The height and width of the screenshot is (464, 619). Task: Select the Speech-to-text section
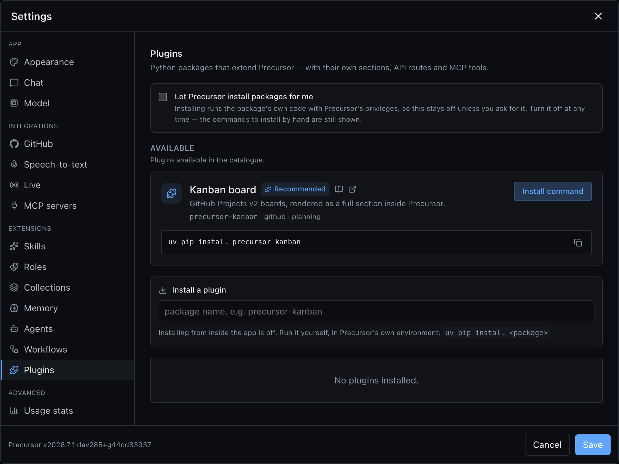[x=67, y=164]
